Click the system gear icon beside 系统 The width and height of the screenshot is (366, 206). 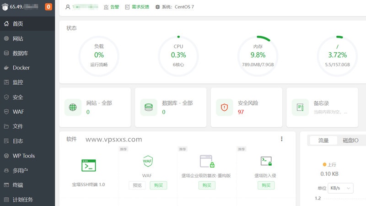tap(157, 7)
